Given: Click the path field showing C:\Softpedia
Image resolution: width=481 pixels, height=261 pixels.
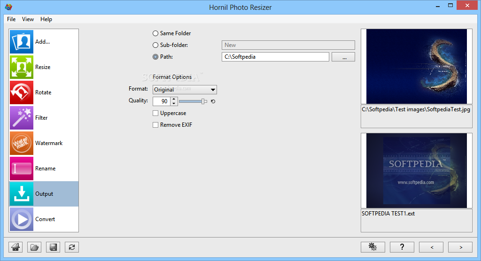Looking at the screenshot, I should click(275, 57).
